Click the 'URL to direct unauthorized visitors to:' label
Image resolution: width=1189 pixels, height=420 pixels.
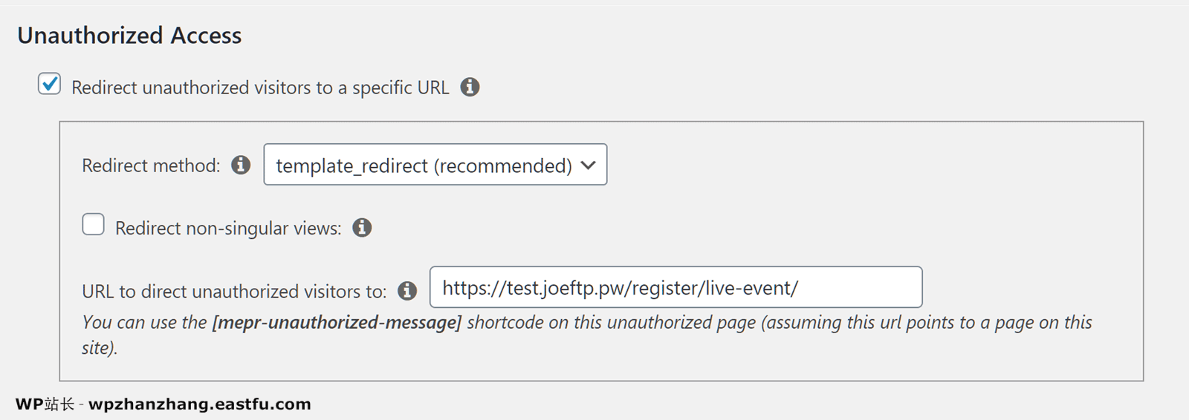[x=234, y=292]
